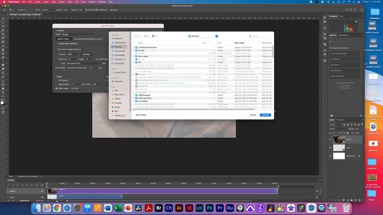Select the All Frames radio button
This screenshot has height=215, width=383.
tap(57, 80)
